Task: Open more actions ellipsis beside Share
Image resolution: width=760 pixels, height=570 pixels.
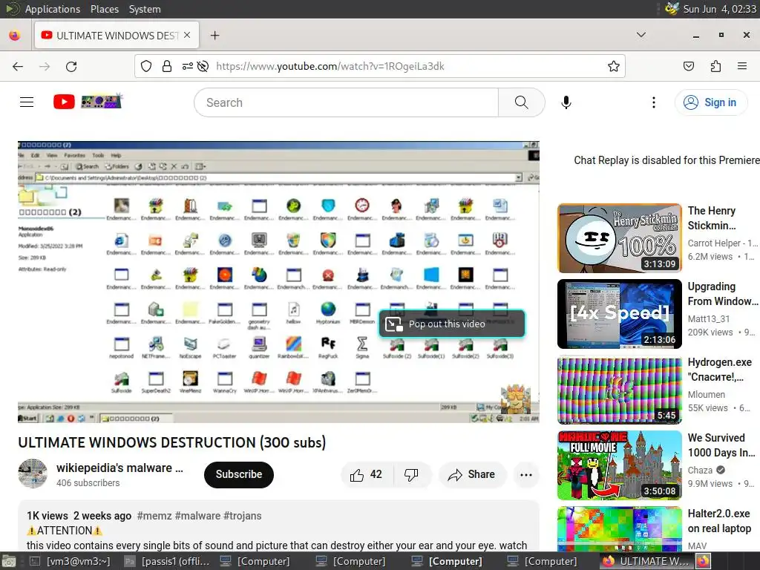Action: coord(526,474)
